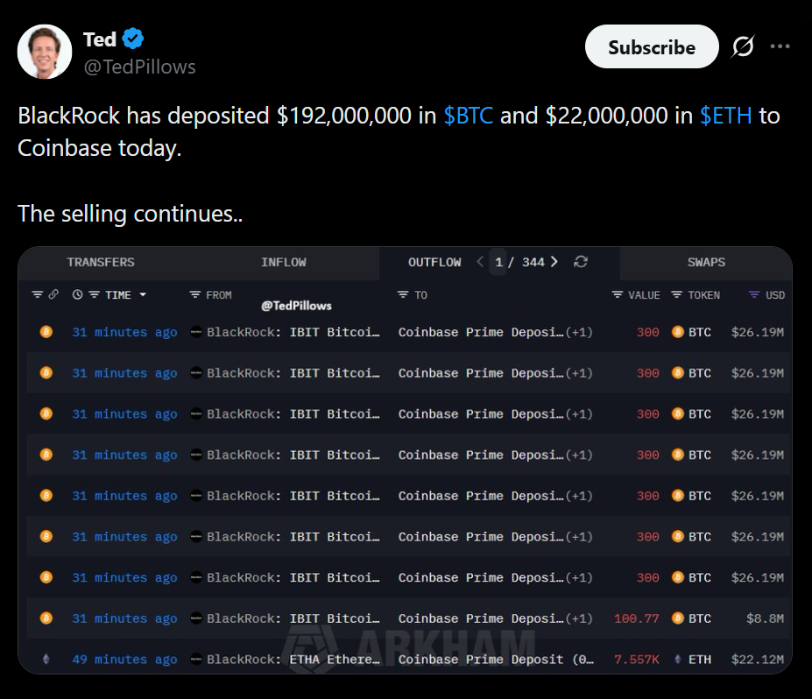Click the Ethereum icon in the last row
The image size is (812, 699).
[46, 660]
